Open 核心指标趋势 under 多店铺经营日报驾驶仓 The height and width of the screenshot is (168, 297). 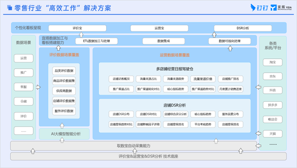tap(175, 89)
